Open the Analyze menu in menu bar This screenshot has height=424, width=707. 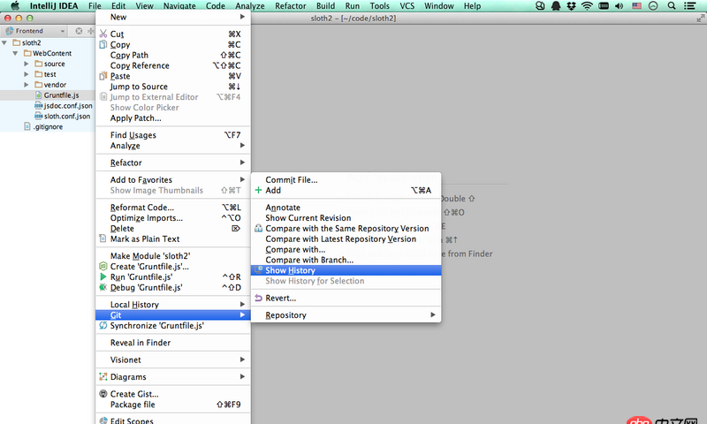point(250,6)
